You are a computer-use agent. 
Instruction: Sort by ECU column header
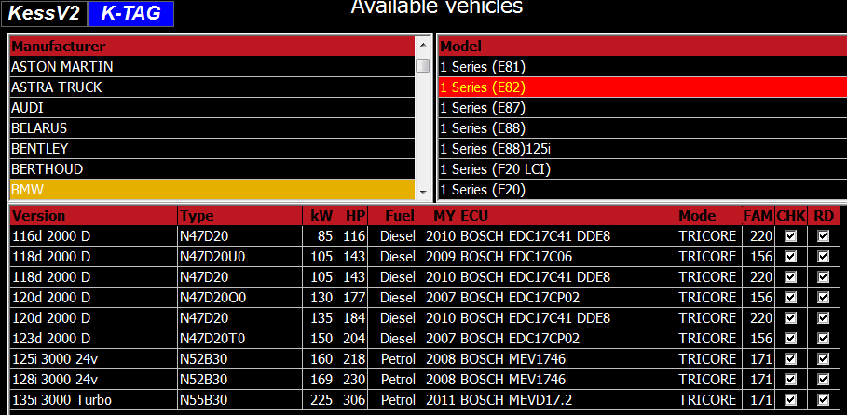pyautogui.click(x=567, y=216)
